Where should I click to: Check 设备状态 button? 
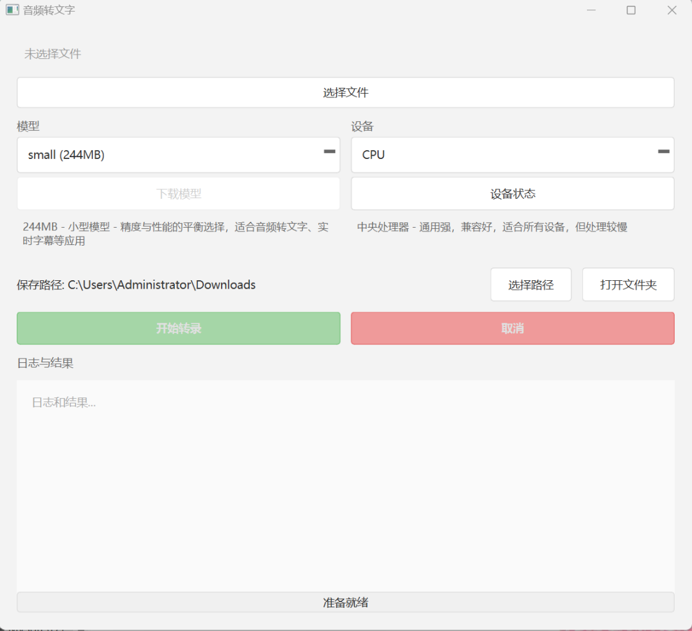(x=513, y=194)
